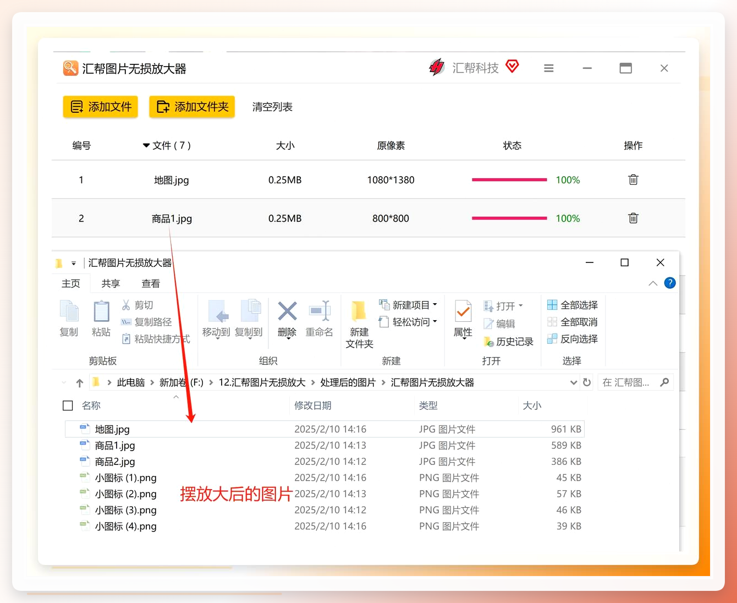Click the 剪切 scissors item
This screenshot has height=603, width=737.
[137, 305]
